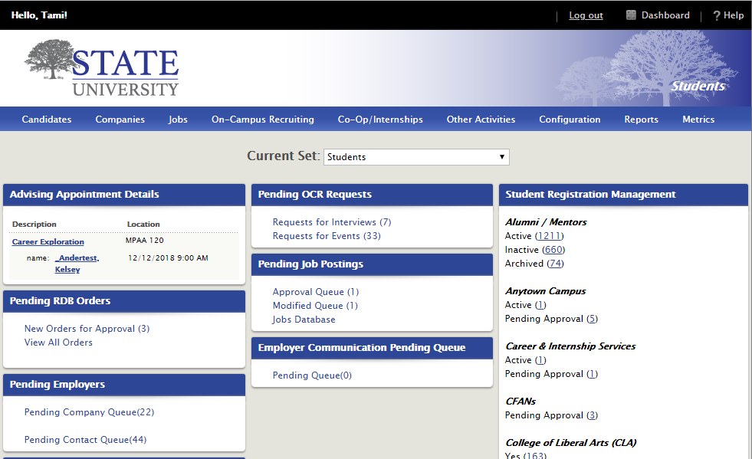Click the 'CFANs' group heading

520,402
